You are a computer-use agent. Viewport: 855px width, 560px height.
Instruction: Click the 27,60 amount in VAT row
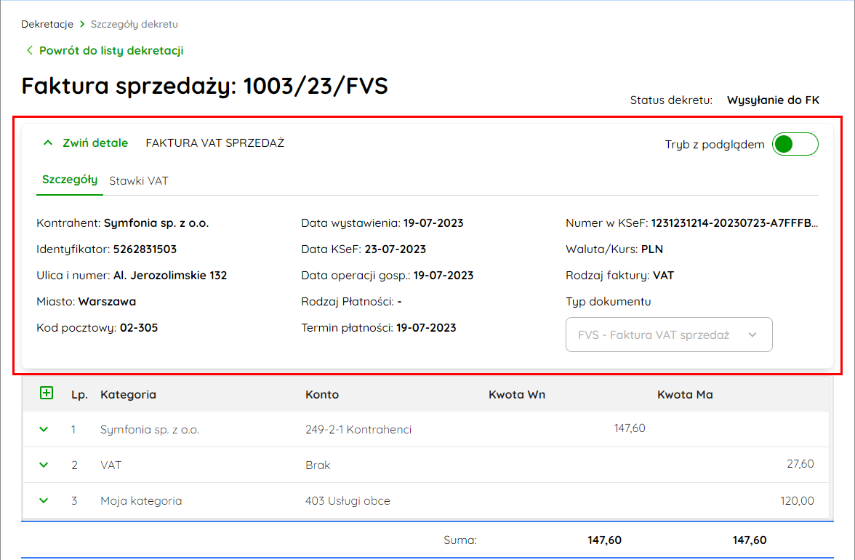(800, 464)
